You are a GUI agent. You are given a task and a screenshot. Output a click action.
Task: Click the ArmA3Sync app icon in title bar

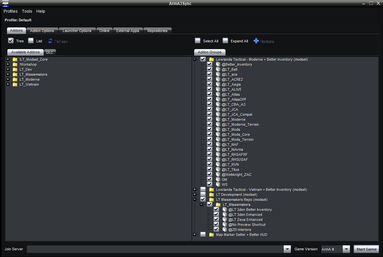(5, 3)
